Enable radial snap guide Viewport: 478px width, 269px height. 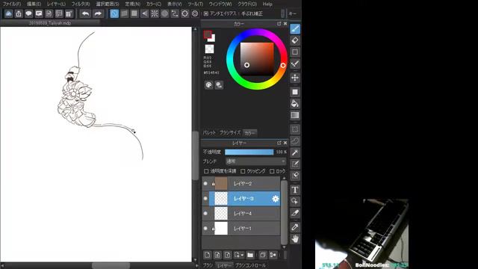(x=155, y=13)
